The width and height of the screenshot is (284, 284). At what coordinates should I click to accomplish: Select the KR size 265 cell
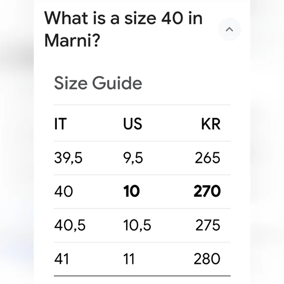(x=208, y=158)
